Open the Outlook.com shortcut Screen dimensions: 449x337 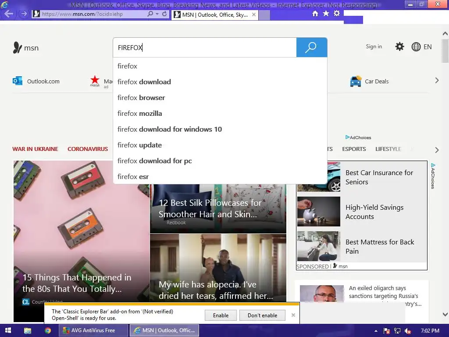(x=36, y=81)
